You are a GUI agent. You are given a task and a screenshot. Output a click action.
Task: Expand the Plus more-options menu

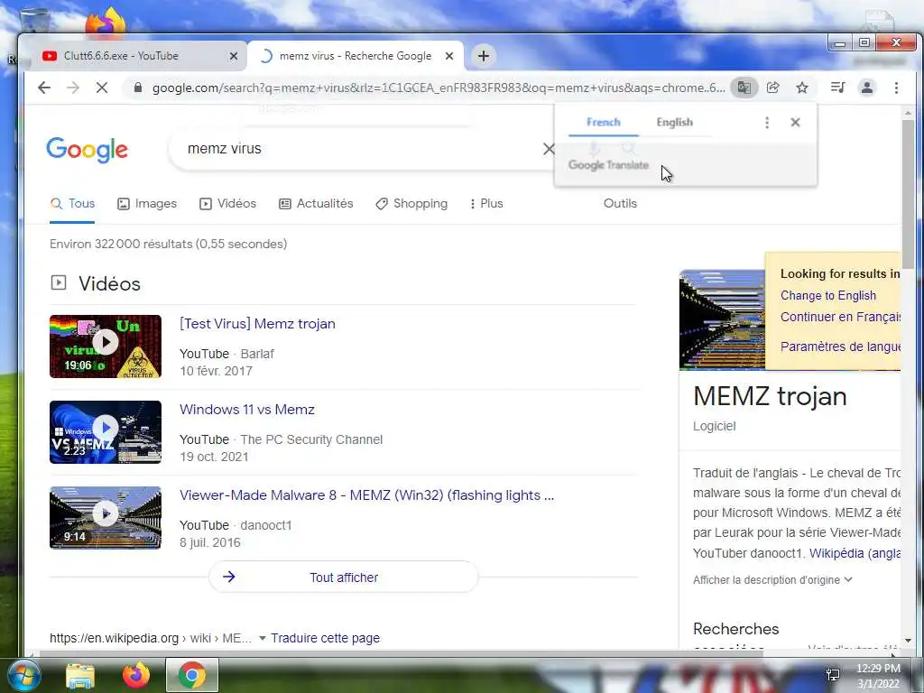(x=486, y=203)
